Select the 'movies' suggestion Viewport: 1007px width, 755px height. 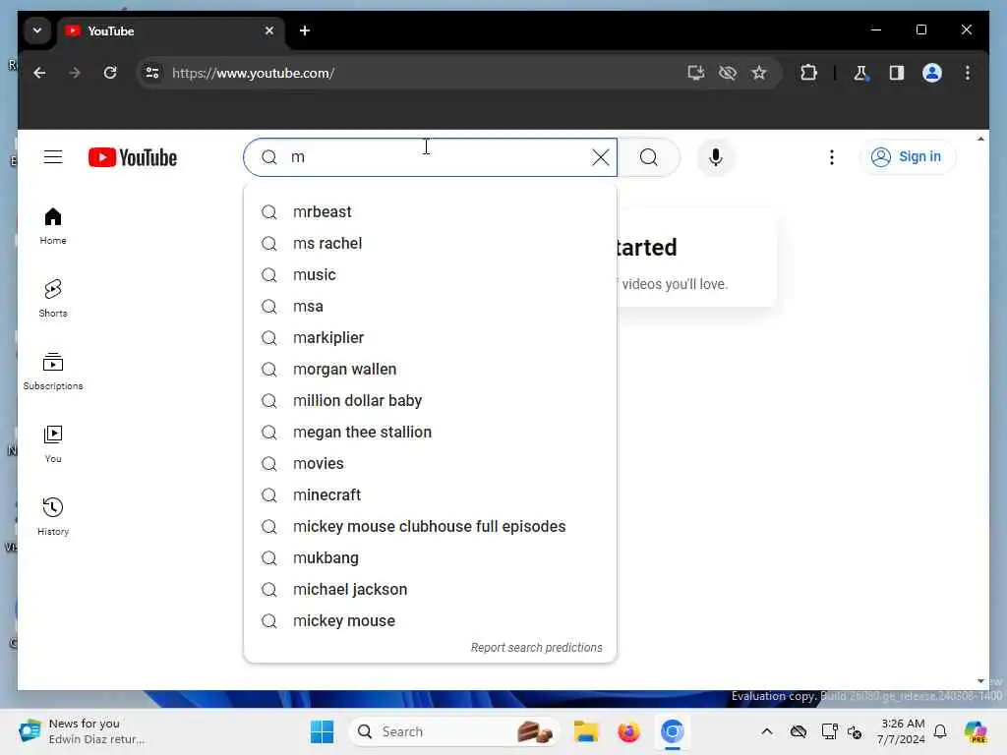[x=431, y=464]
